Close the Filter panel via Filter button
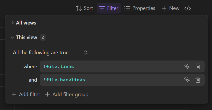Screen dimensions: 212x110 (x=109, y=8)
